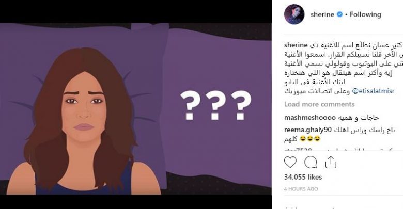This screenshot has height=209, width=403.
Task: Open the sherine username in the header
Action: (322, 14)
